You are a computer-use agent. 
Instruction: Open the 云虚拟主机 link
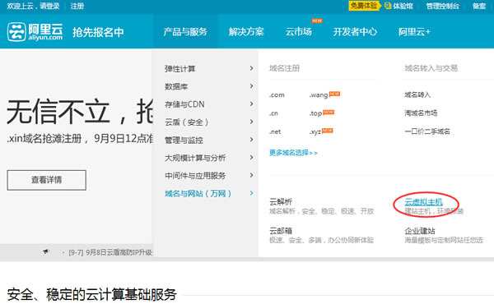(x=423, y=201)
